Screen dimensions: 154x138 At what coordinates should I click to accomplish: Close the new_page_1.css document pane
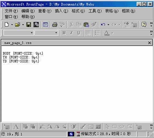point(149,43)
